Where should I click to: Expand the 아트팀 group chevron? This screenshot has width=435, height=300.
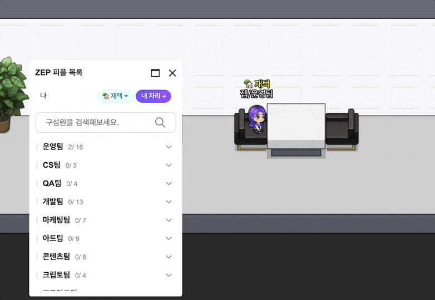pyautogui.click(x=169, y=238)
